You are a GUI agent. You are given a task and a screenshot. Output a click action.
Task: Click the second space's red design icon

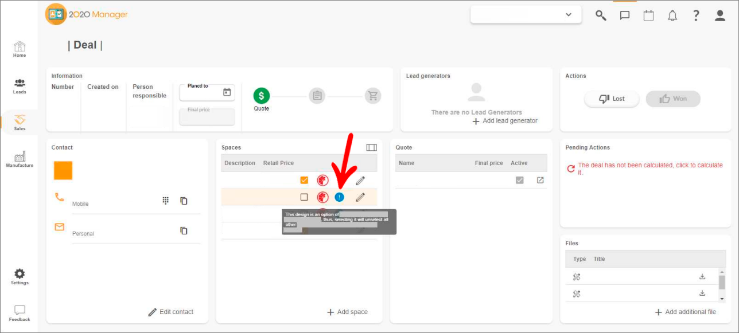coord(322,197)
